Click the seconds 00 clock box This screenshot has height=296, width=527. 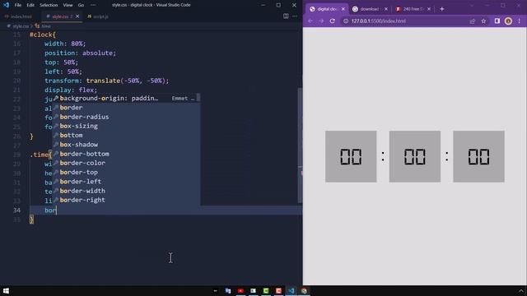pos(478,157)
